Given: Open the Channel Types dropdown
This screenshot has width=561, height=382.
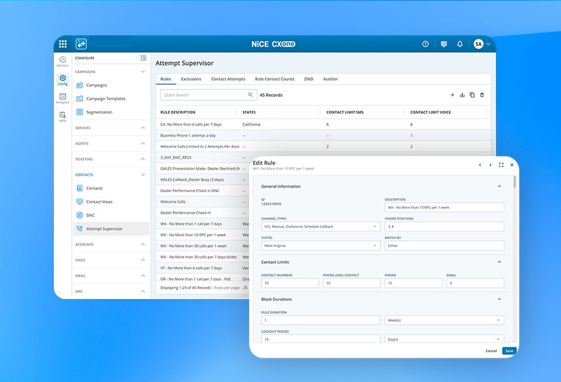Looking at the screenshot, I should [x=321, y=226].
